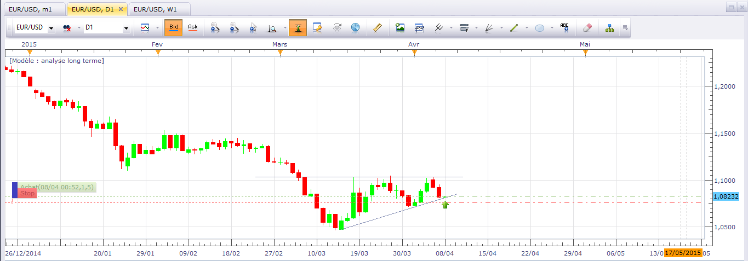Click the Avr timeline marker arrow
Screen dimensions: 748x261
tap(414, 53)
